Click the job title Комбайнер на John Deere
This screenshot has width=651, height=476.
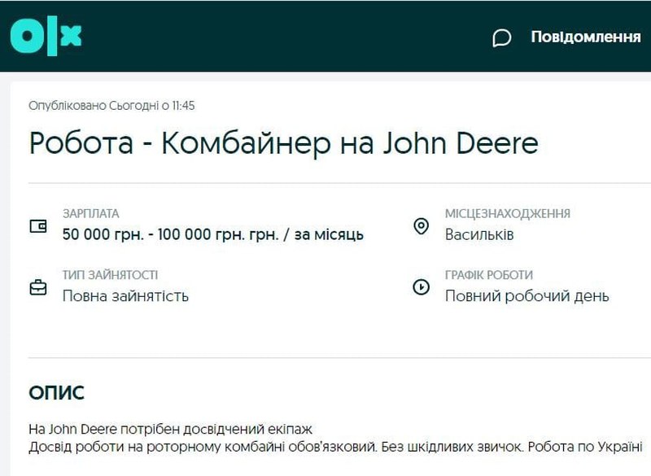pos(283,143)
